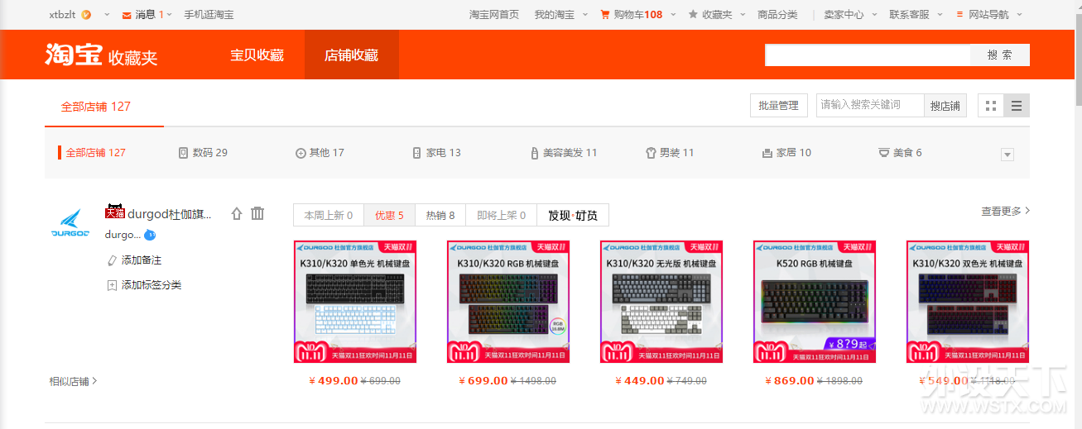1082x429 pixels.
Task: Click the ¥499.00 price
Action: (333, 381)
